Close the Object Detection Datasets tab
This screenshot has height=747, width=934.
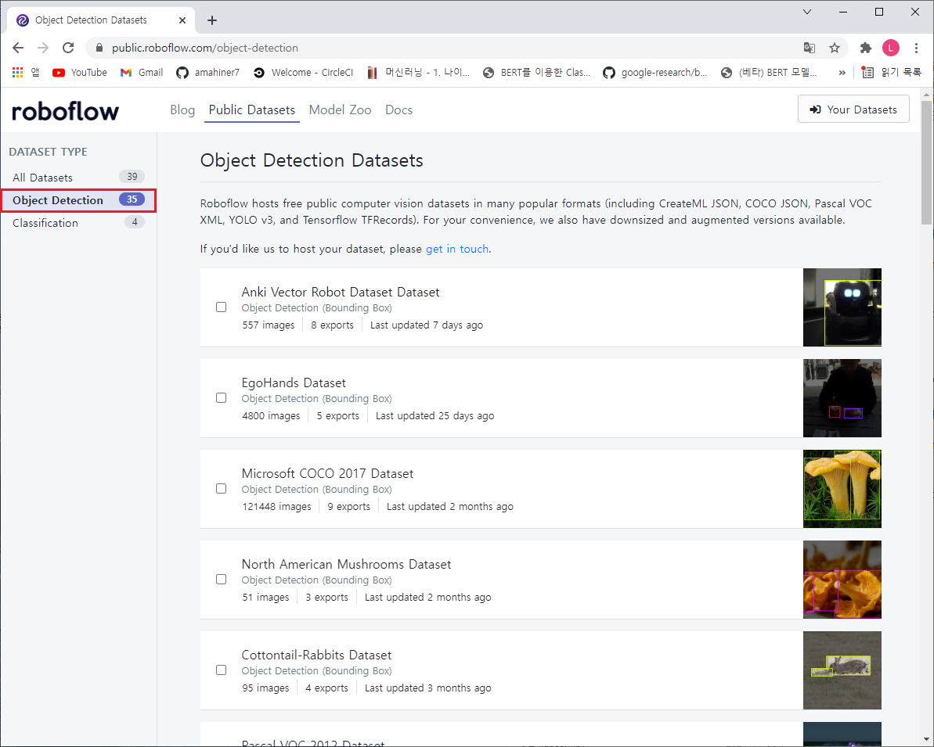click(182, 20)
